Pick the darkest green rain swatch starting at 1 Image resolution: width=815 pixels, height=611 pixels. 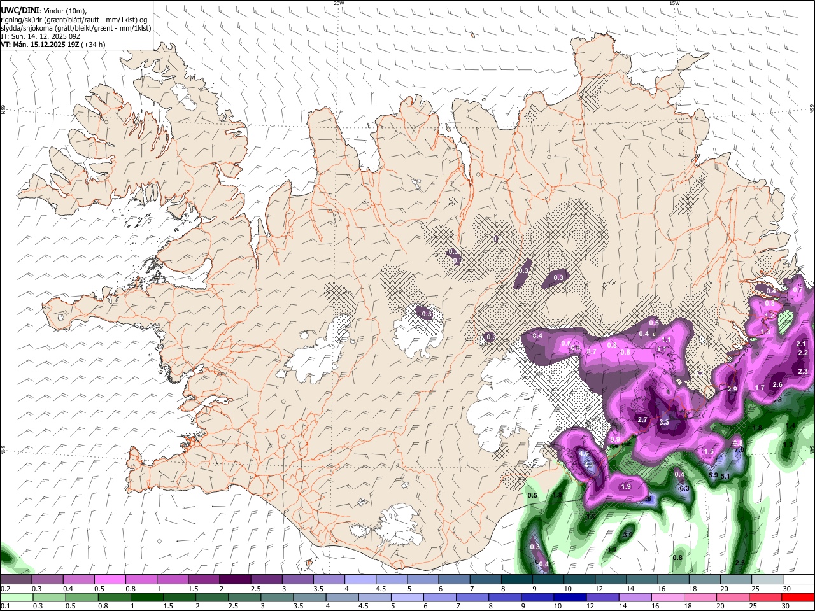pos(147,597)
